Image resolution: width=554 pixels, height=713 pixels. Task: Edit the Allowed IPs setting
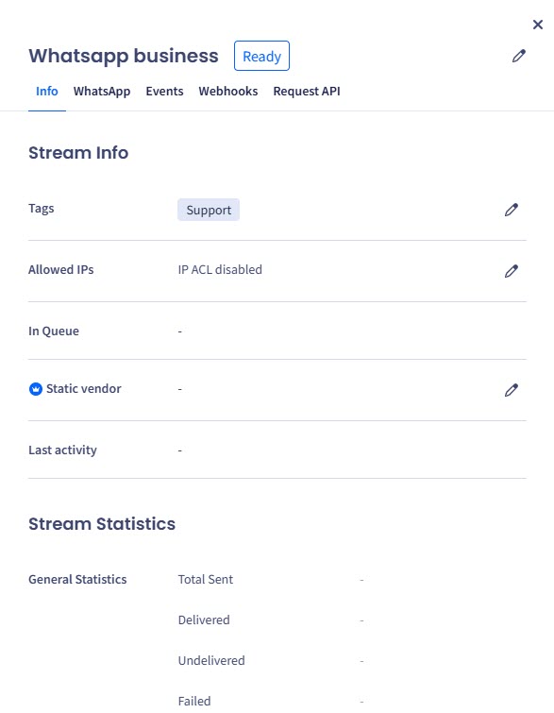pos(511,271)
